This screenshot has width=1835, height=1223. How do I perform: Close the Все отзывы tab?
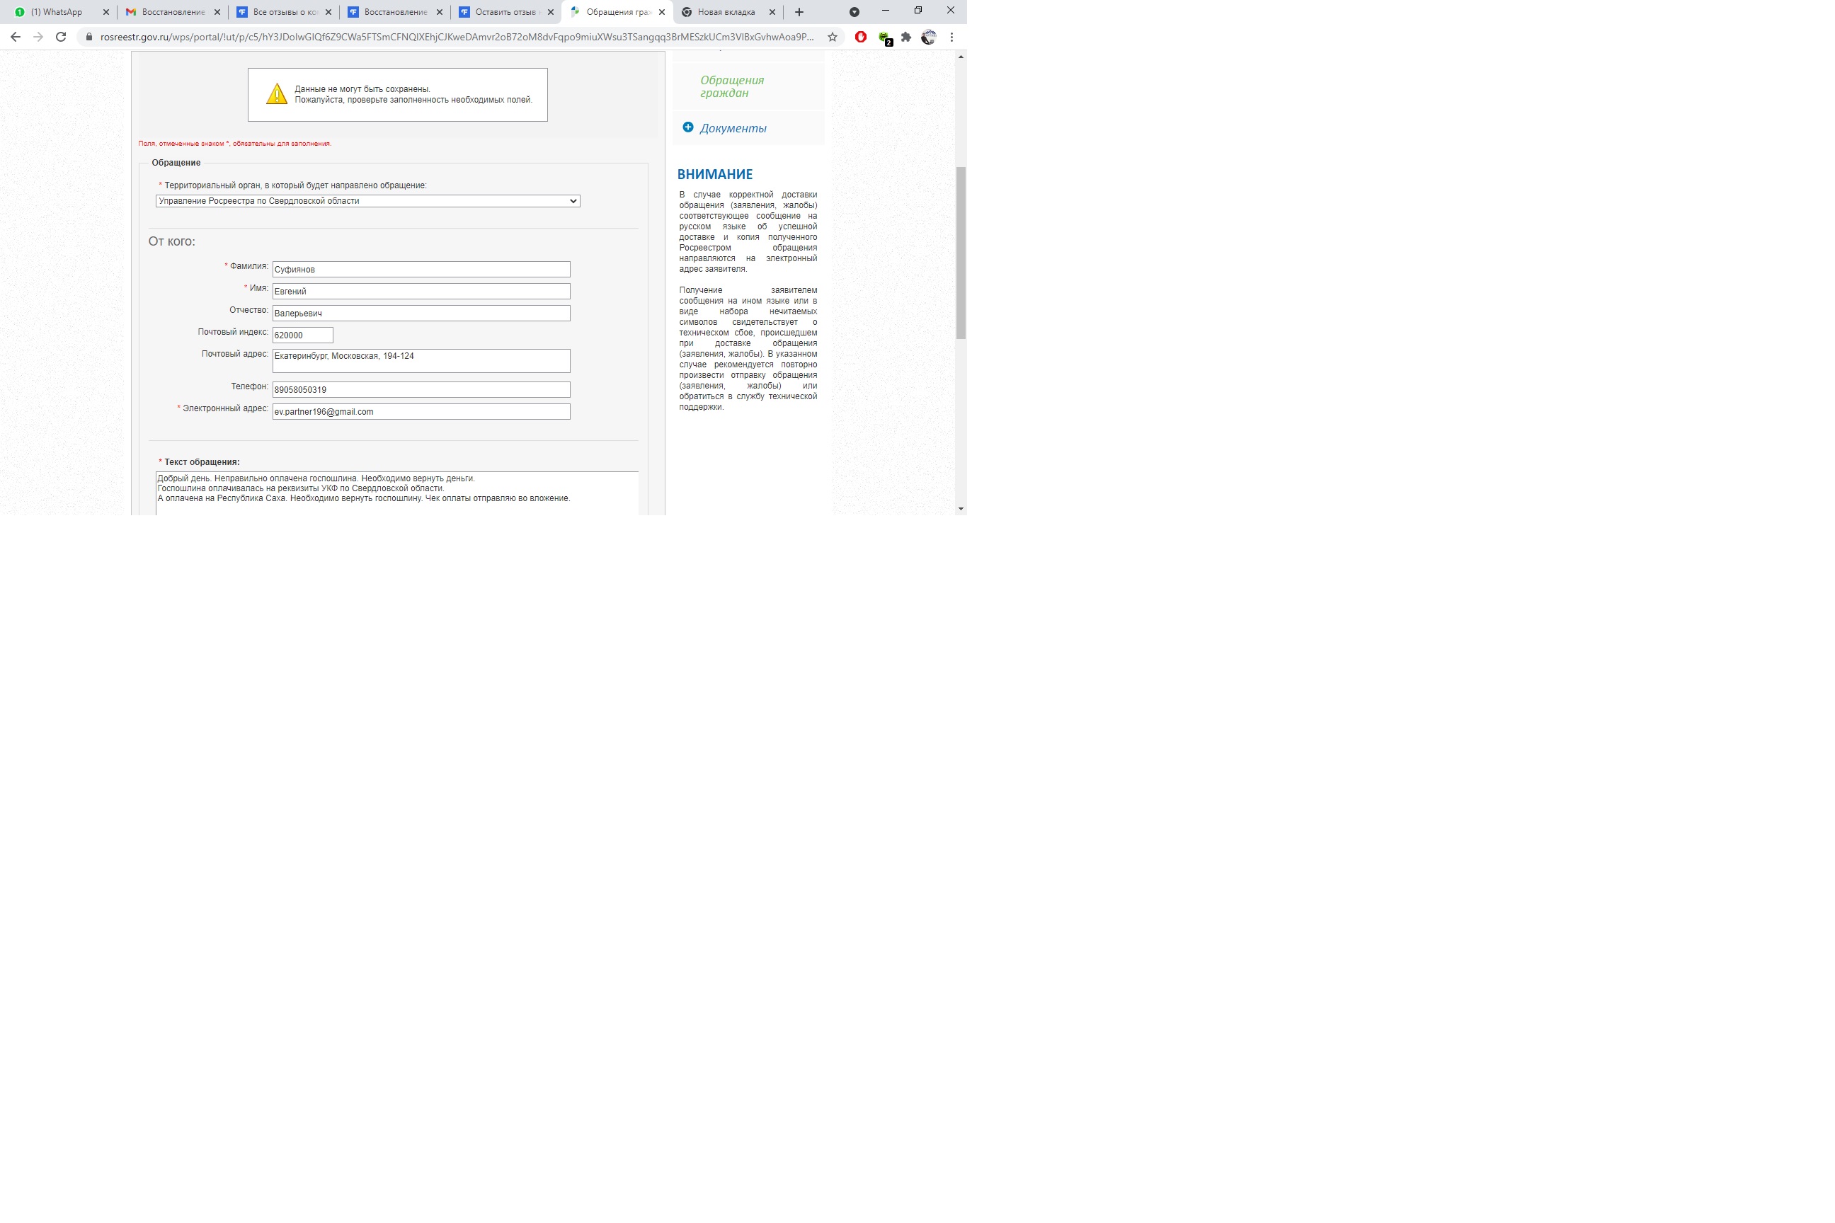(328, 12)
